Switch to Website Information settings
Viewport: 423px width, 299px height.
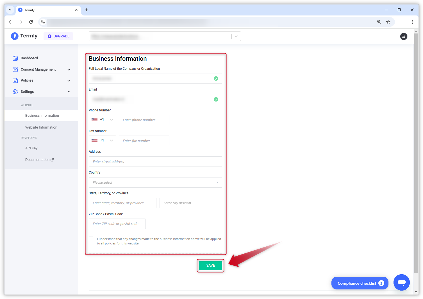point(41,127)
